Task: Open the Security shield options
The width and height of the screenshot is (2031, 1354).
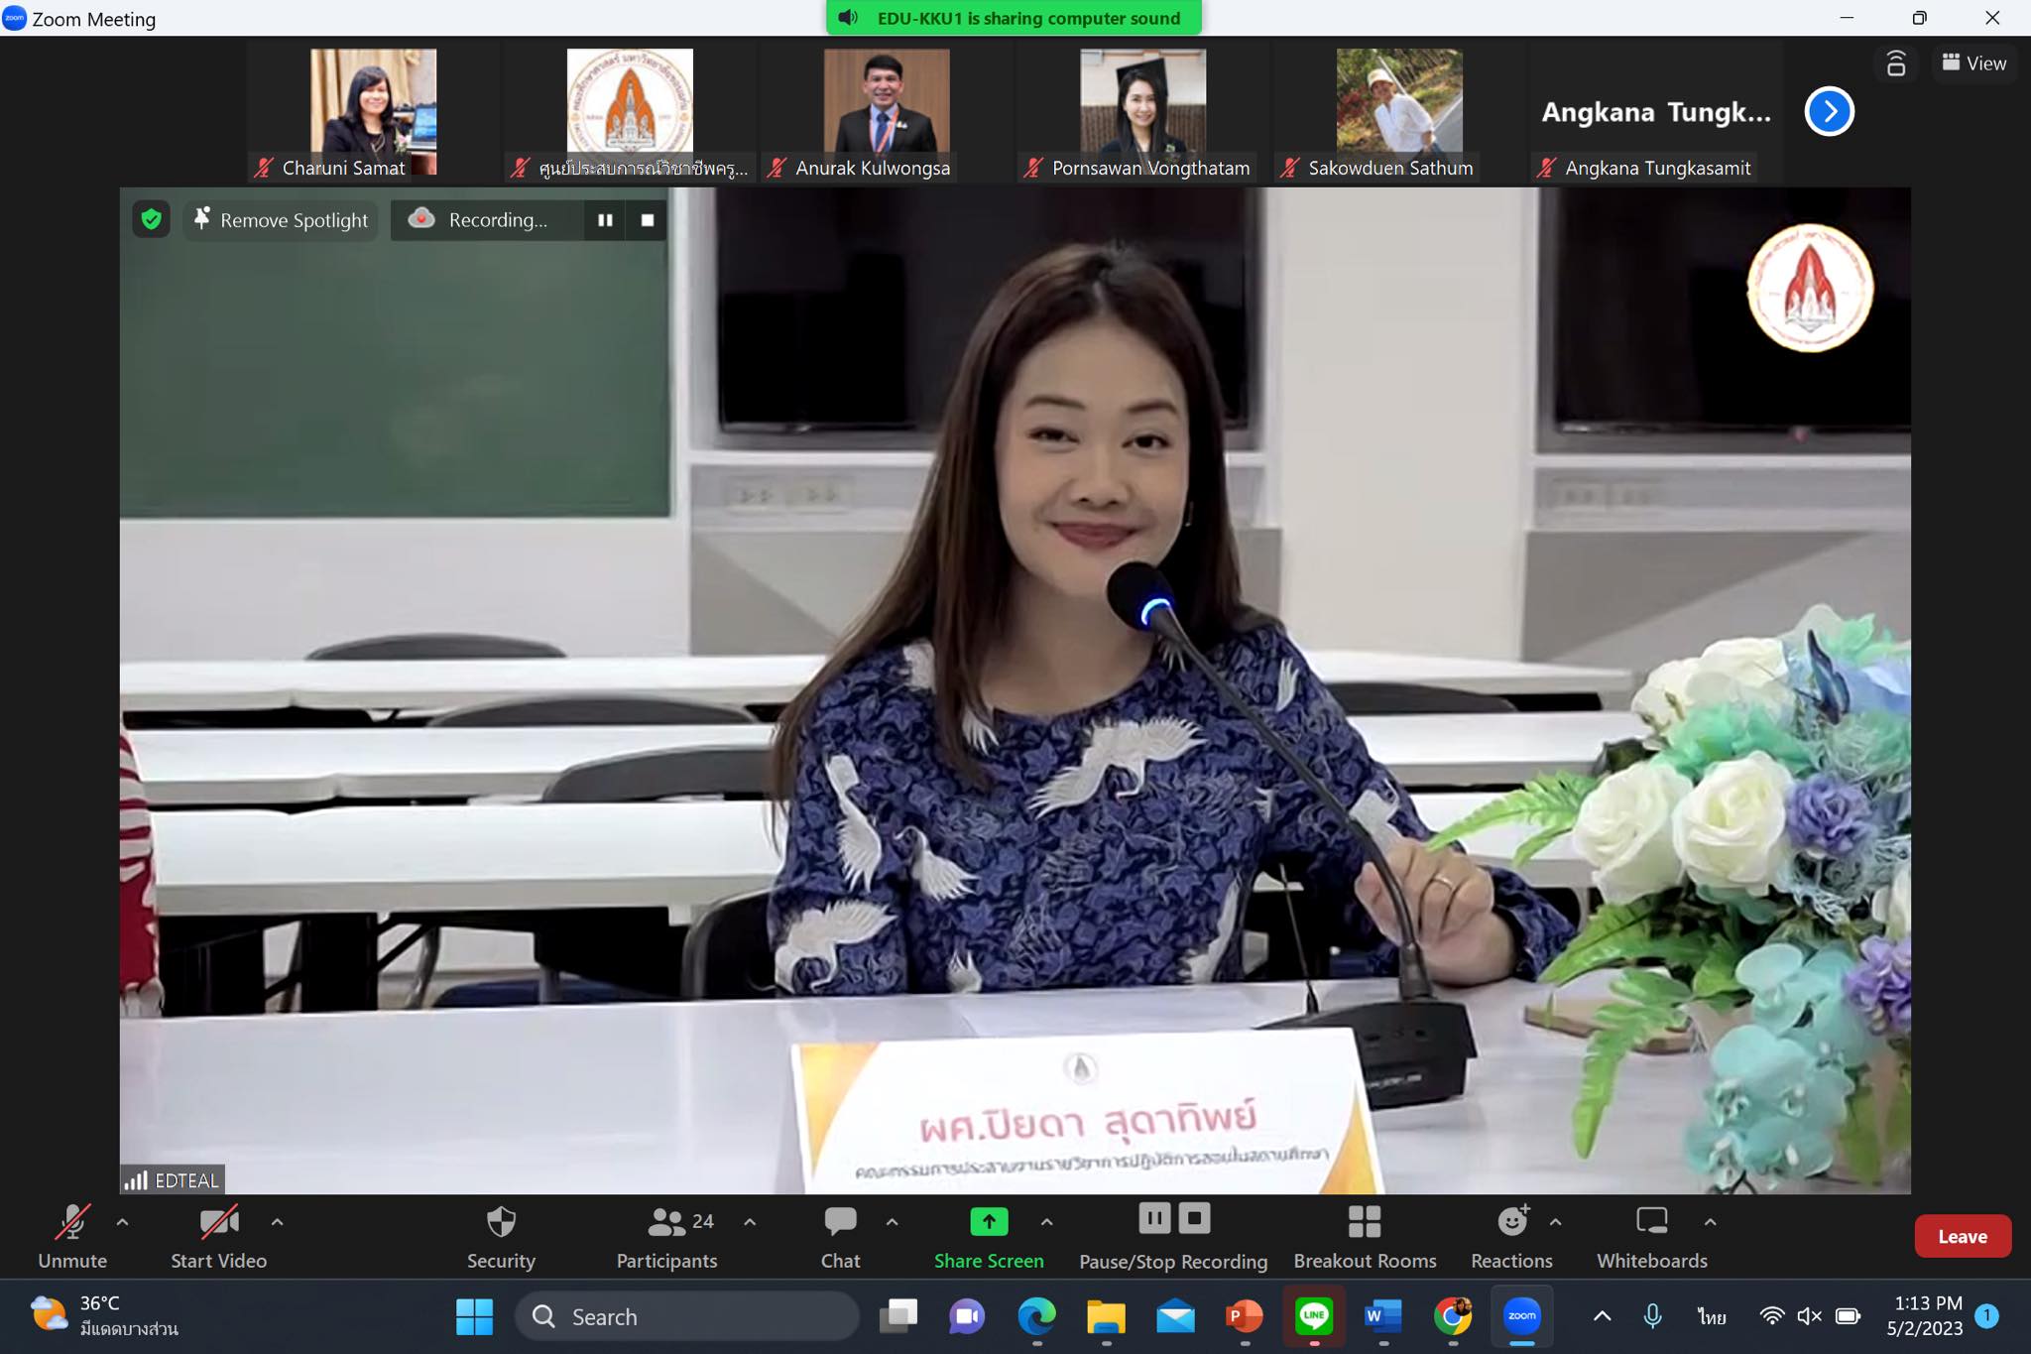Action: [501, 1235]
